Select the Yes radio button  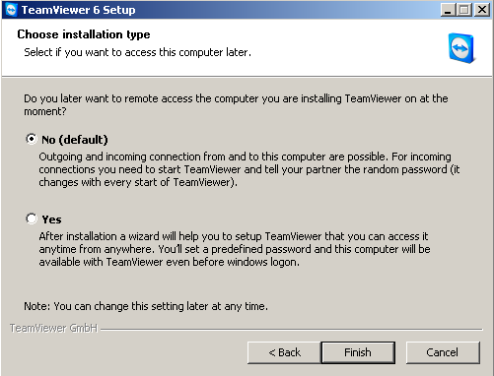point(32,219)
